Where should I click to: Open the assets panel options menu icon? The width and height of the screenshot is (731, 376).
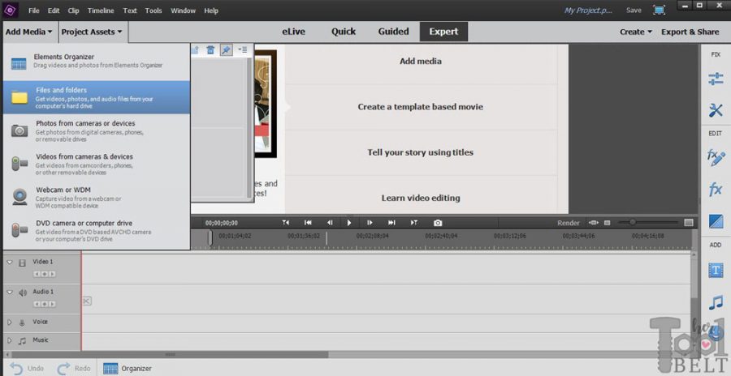pyautogui.click(x=242, y=49)
